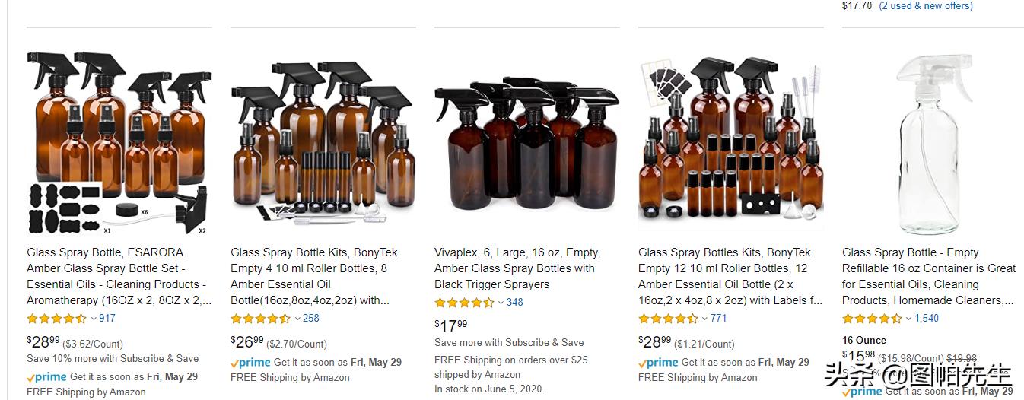Click the stars next to the 771 count
1024x400 pixels.
tap(669, 319)
